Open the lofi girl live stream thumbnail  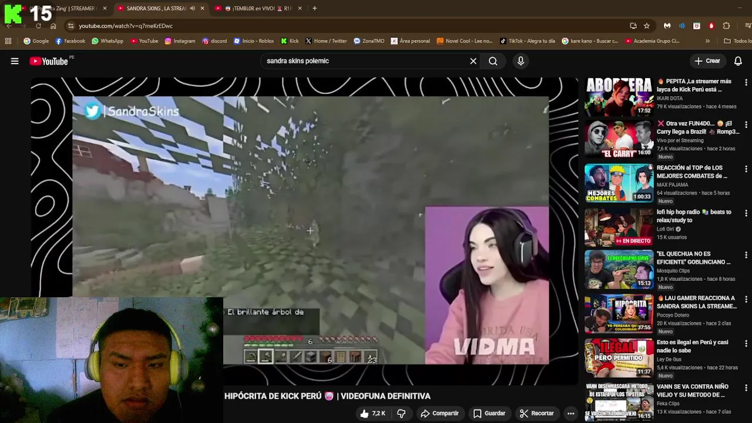click(x=619, y=227)
